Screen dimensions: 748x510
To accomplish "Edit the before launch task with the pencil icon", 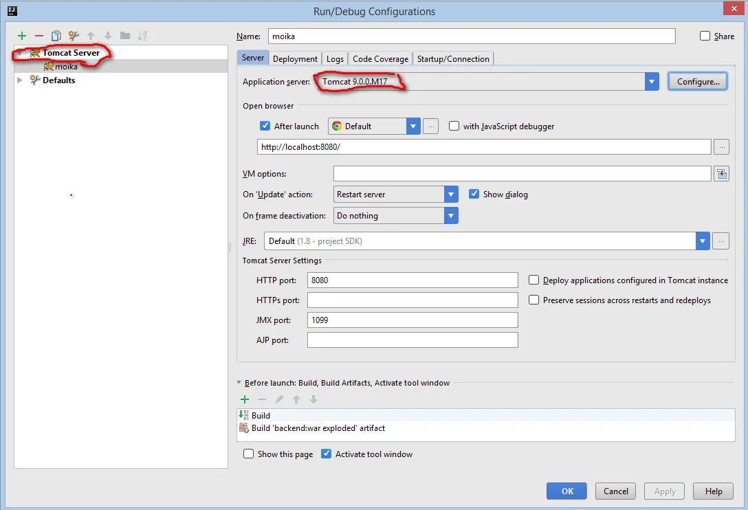I will tap(279, 399).
